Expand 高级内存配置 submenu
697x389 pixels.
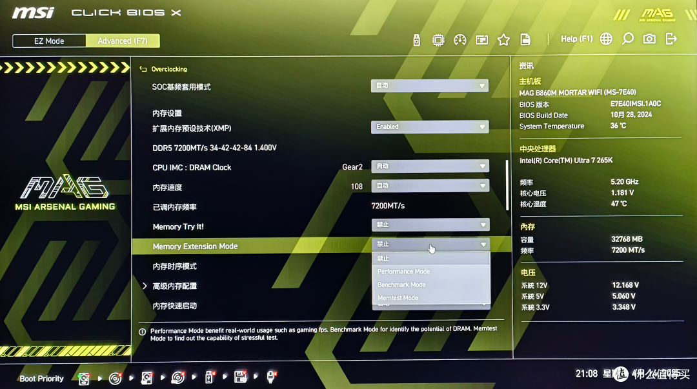click(x=175, y=286)
